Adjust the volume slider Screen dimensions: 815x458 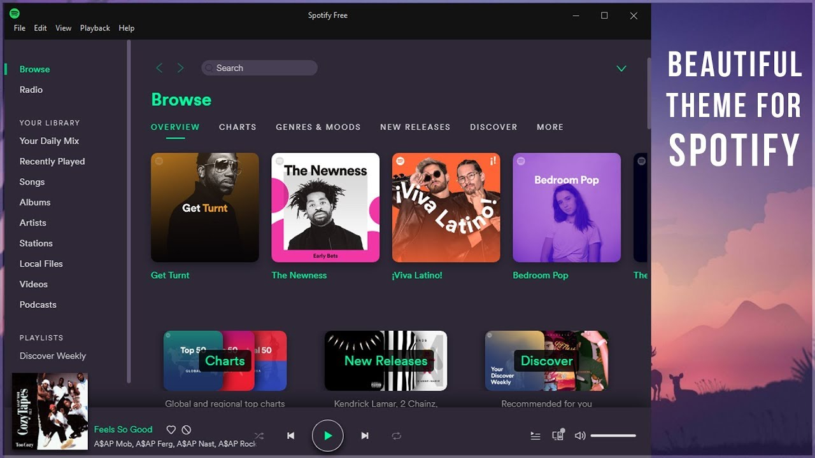tap(613, 436)
